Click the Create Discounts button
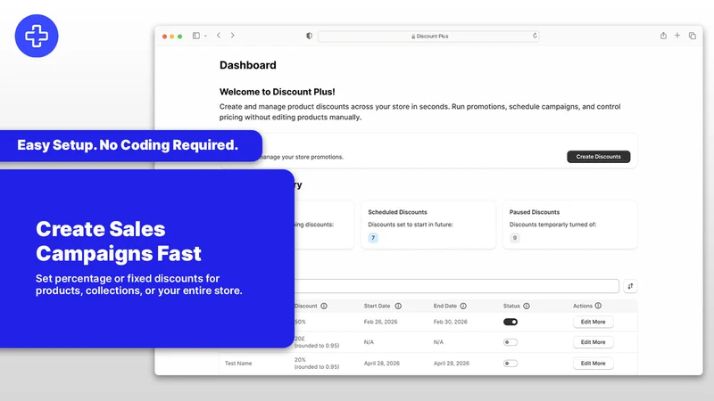Image resolution: width=714 pixels, height=401 pixels. [598, 157]
